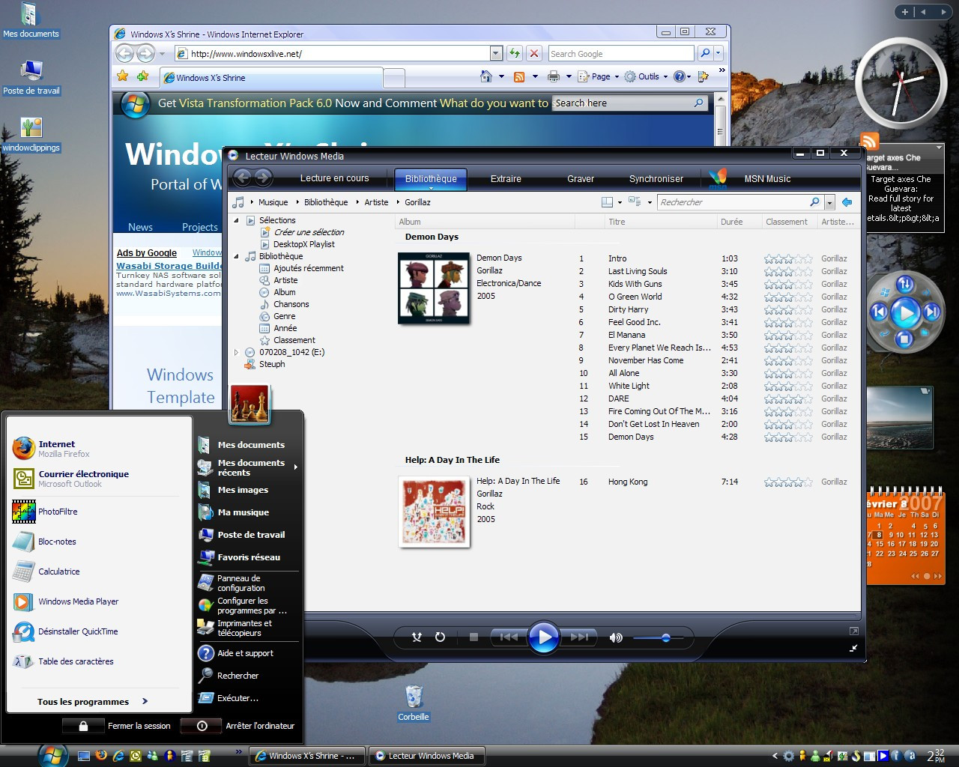Click the Internet Explorer refresh icon
This screenshot has height=767, width=959.
(515, 53)
